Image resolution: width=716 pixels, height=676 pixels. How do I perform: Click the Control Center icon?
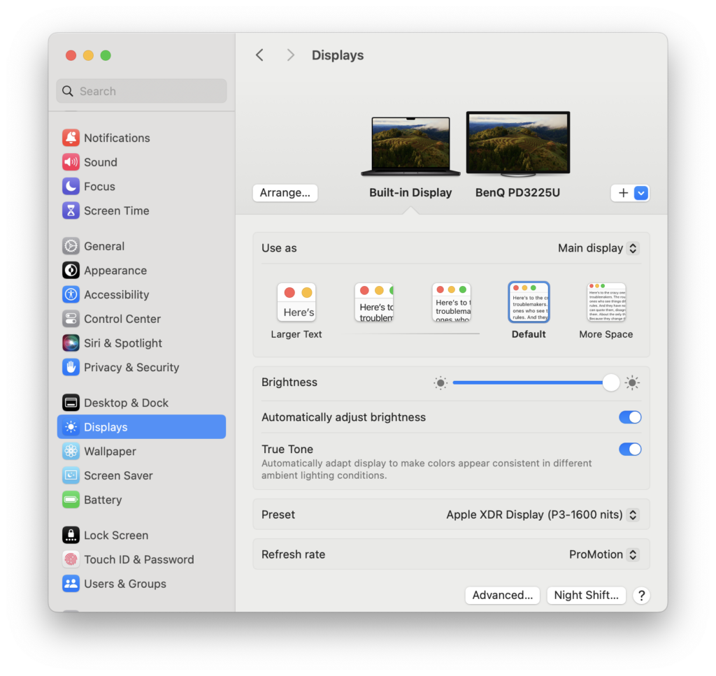(71, 319)
